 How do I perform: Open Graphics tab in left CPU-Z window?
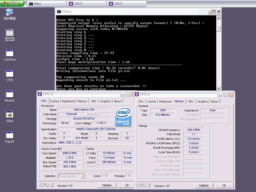pos(106,101)
